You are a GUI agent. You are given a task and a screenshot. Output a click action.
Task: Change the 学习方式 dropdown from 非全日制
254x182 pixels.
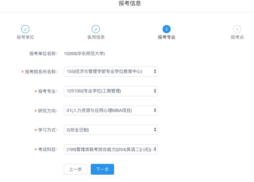pyautogui.click(x=111, y=130)
